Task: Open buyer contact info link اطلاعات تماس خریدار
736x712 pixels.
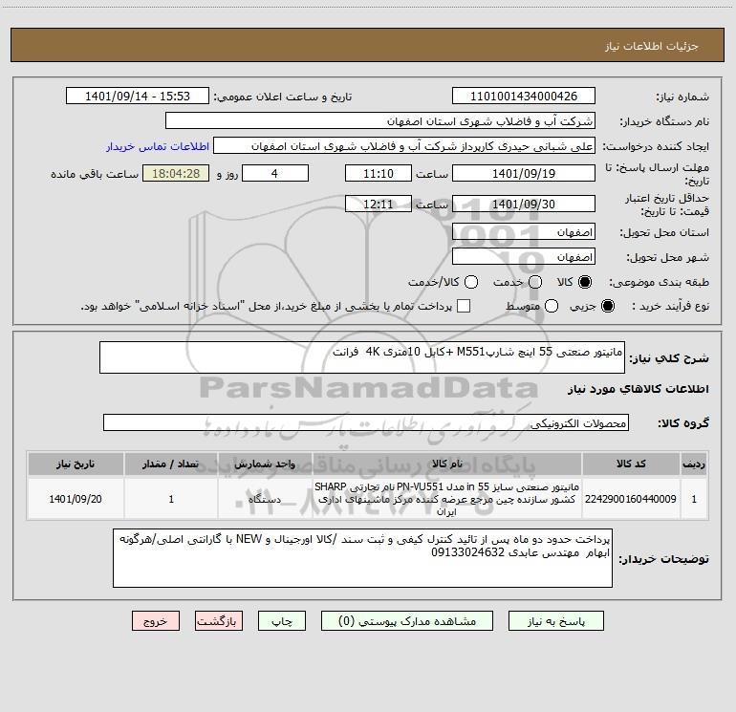Action: click(x=158, y=146)
